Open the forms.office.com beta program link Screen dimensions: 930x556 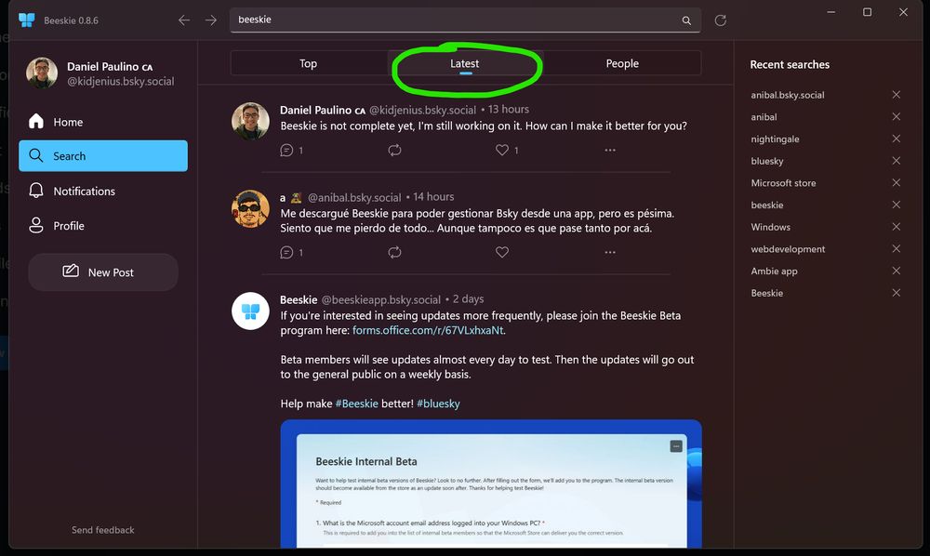(x=428, y=330)
